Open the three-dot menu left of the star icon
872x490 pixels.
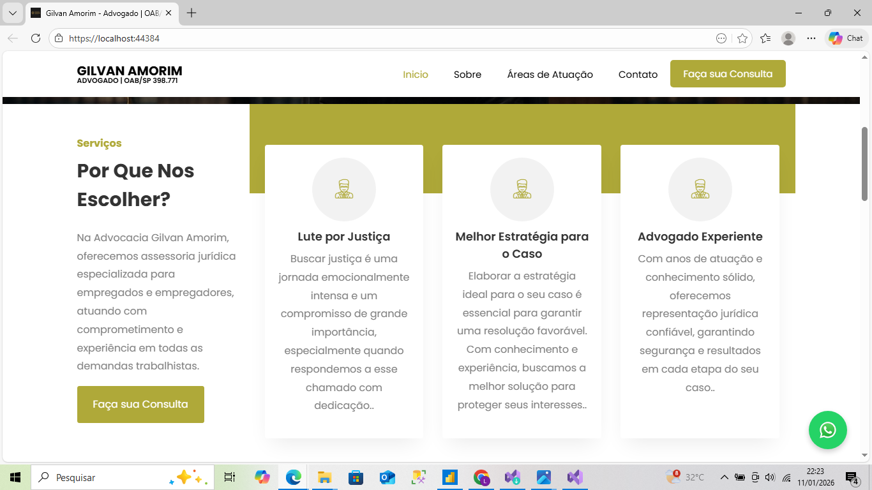click(x=720, y=38)
